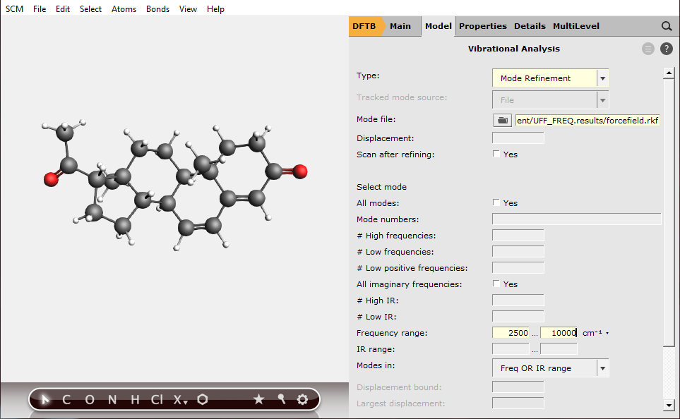680x419 pixels.
Task: Open the structures star icon
Action: (x=259, y=399)
